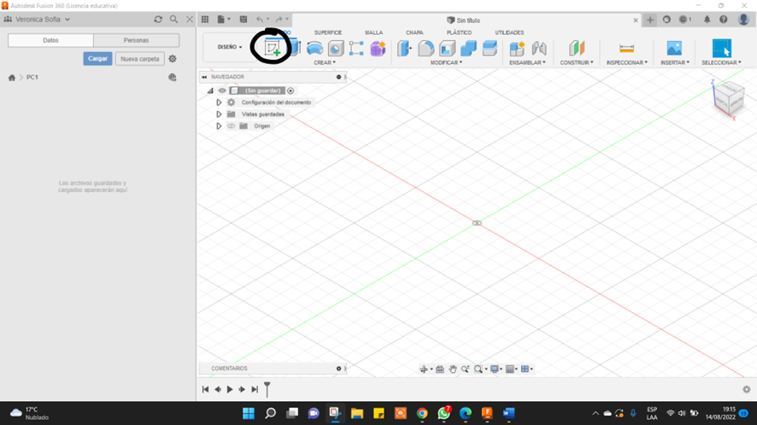Open the DISEÑO workspace dropdown
The width and height of the screenshot is (757, 425).
point(230,47)
